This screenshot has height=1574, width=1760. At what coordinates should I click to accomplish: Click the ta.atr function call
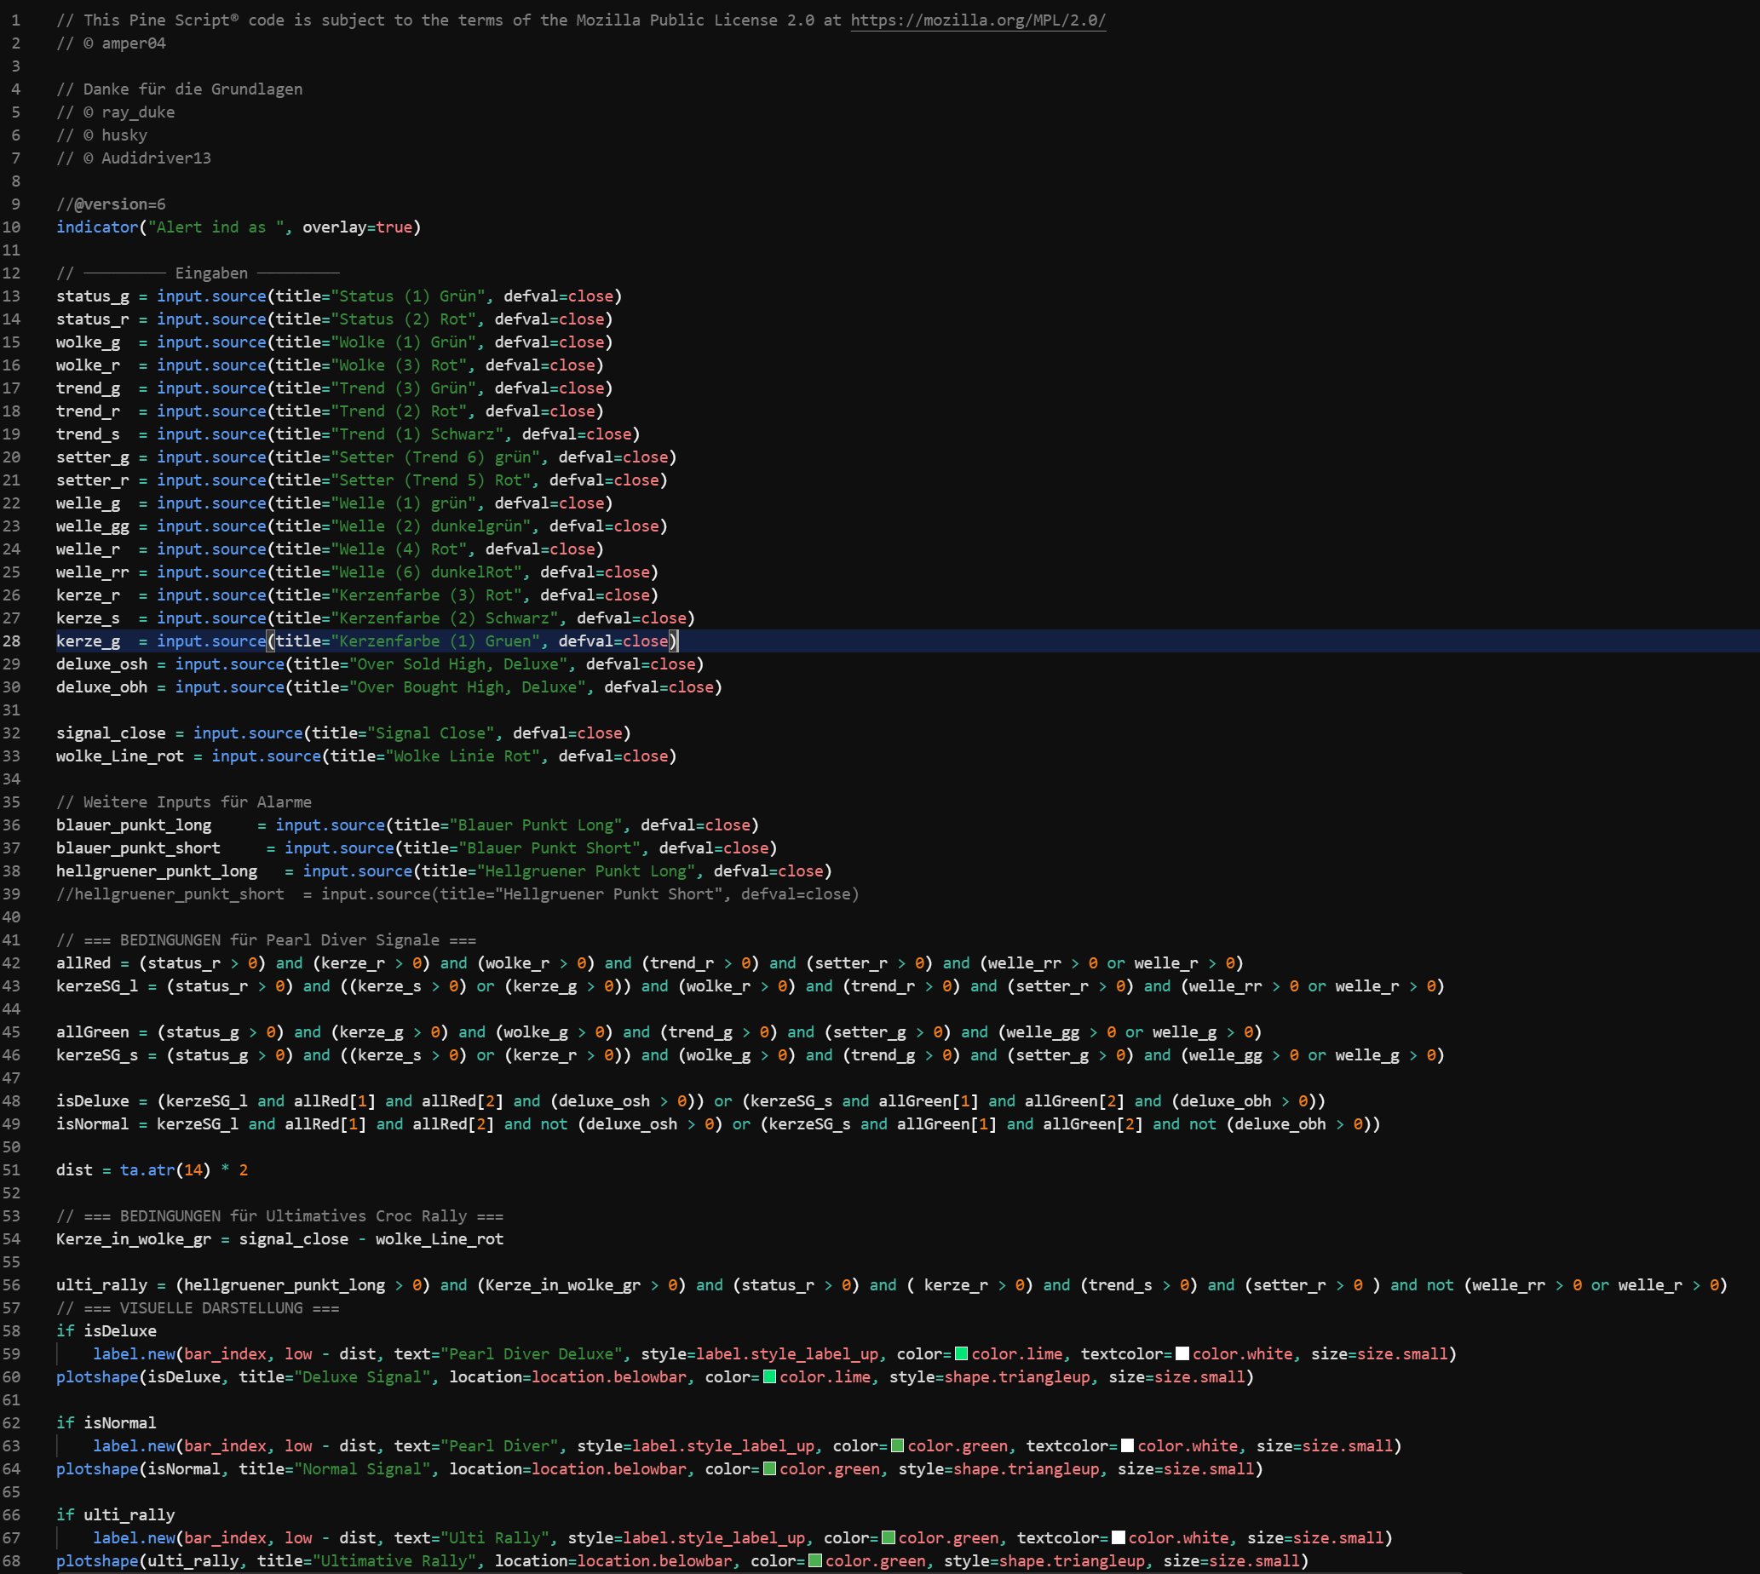pos(147,1170)
